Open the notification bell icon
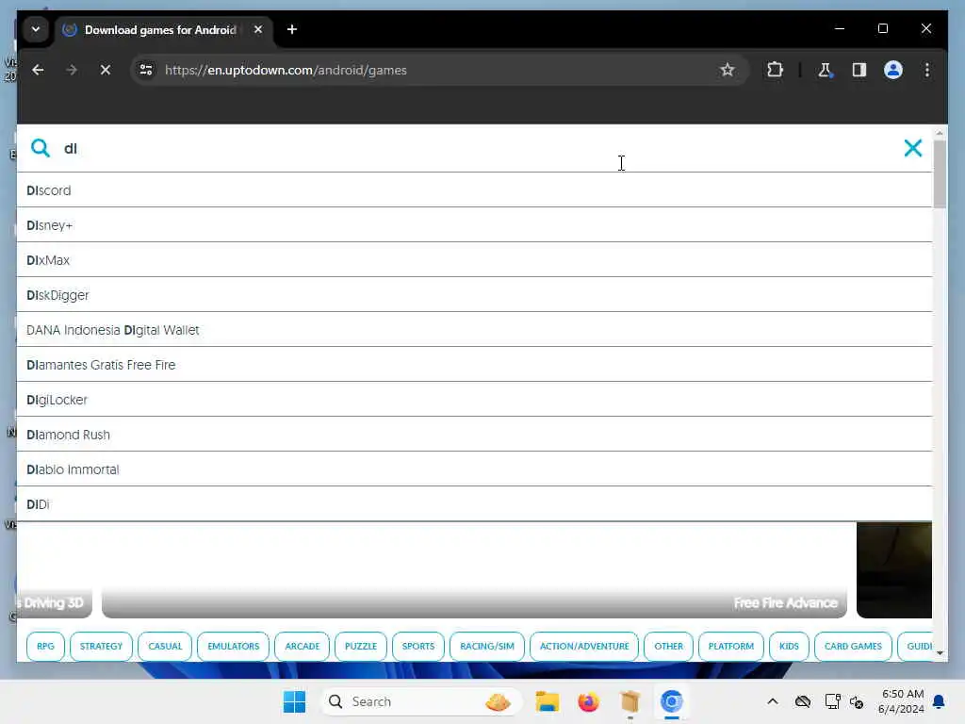965x724 pixels. (939, 701)
